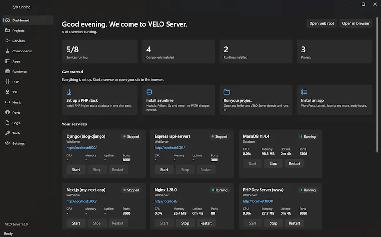This screenshot has width=381, height=237.
Task: Navigate to Components
Action: click(28, 51)
